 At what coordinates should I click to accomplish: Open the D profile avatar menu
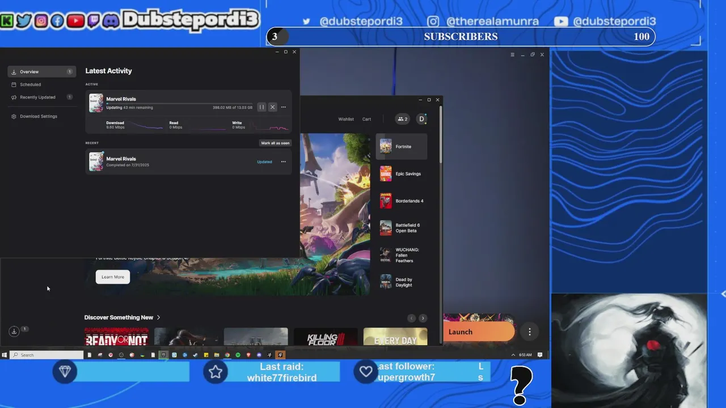coord(421,119)
